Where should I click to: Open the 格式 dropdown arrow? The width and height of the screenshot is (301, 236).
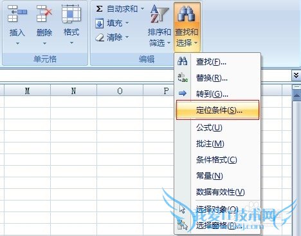click(72, 43)
